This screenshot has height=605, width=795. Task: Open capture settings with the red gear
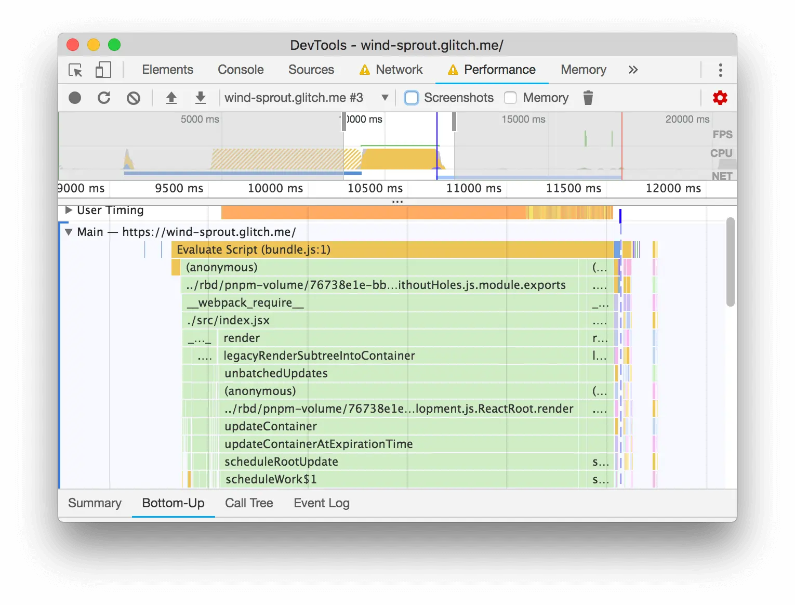point(720,98)
